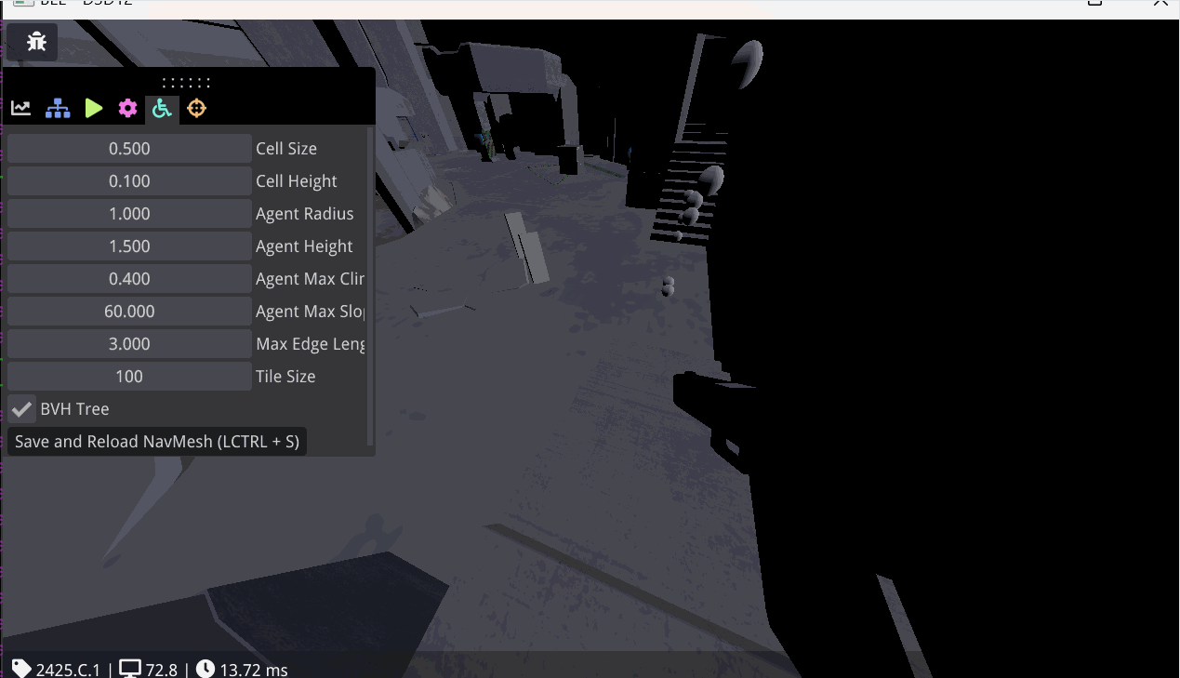Edit the Cell Size value field
Screen dimensions: 1180x678
click(x=129, y=148)
